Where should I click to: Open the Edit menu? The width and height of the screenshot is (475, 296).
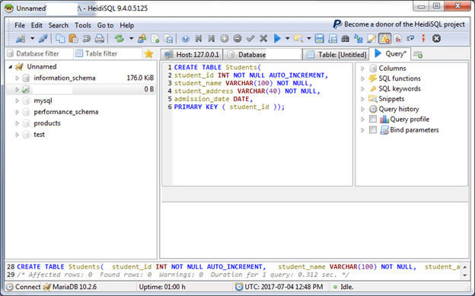click(x=37, y=25)
